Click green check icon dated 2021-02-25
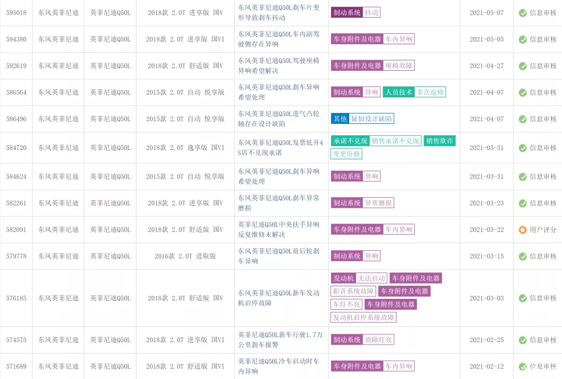 coord(522,340)
